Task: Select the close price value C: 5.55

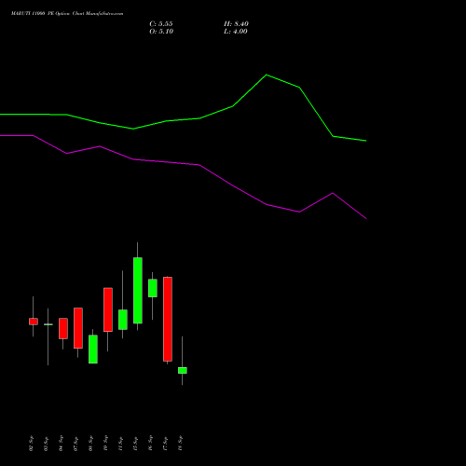Action: click(x=161, y=24)
